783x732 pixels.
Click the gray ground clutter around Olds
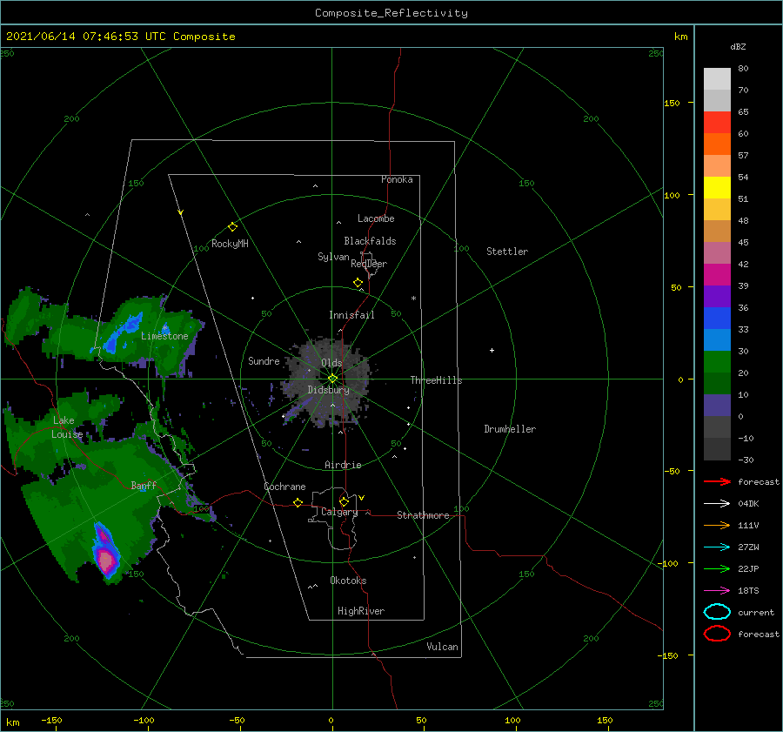(328, 382)
